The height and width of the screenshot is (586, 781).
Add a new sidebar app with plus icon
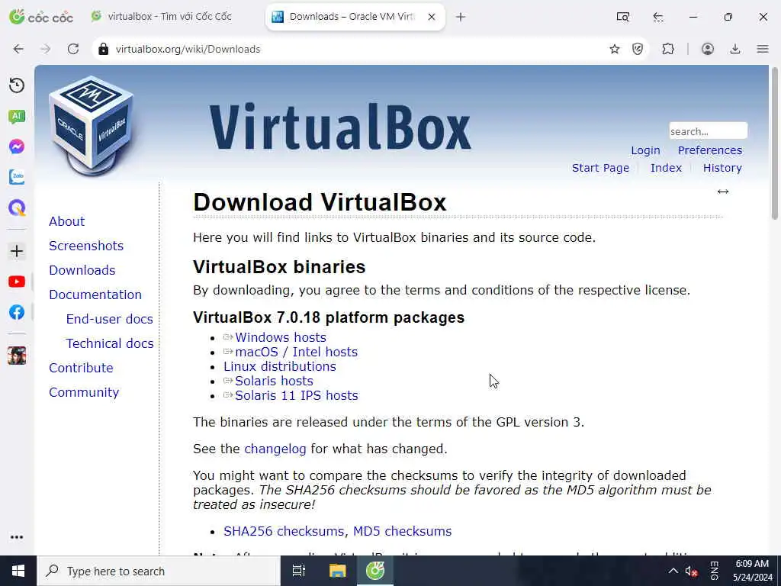[17, 250]
